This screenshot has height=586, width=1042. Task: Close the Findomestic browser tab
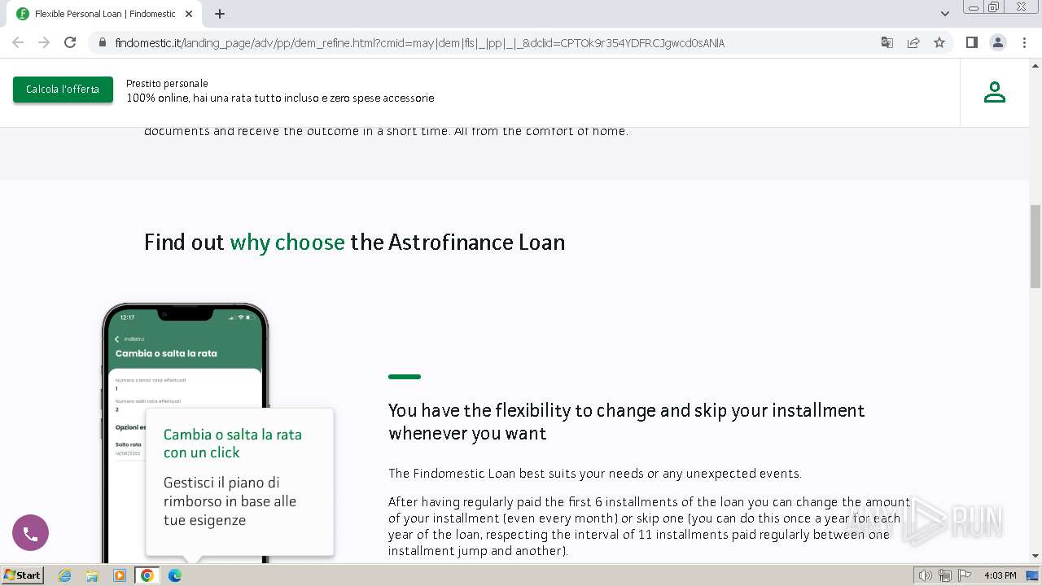pyautogui.click(x=189, y=14)
